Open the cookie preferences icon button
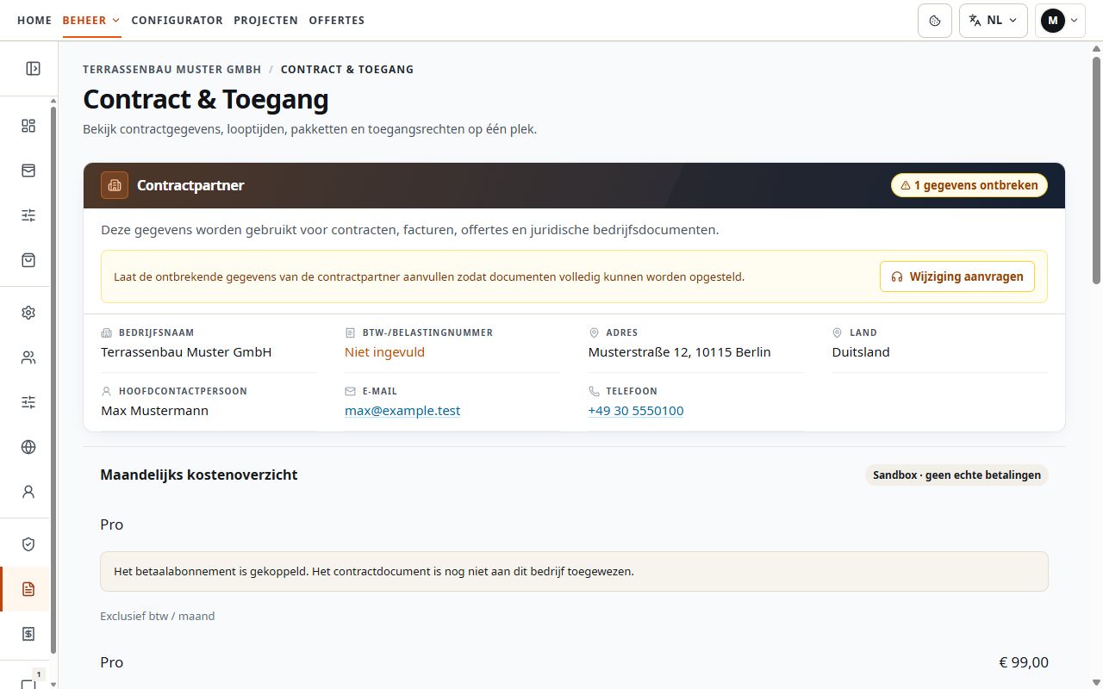 click(935, 21)
